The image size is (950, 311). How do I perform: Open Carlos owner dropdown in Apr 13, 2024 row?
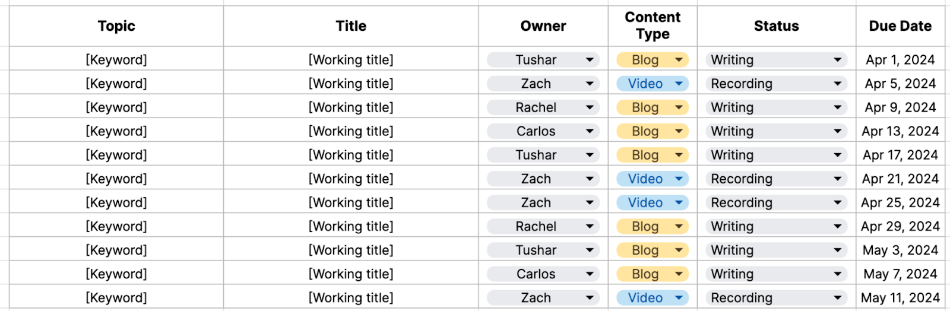(589, 131)
